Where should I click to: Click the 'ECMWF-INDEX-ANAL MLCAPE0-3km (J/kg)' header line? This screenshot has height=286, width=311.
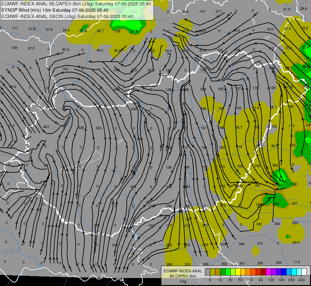(76, 4)
